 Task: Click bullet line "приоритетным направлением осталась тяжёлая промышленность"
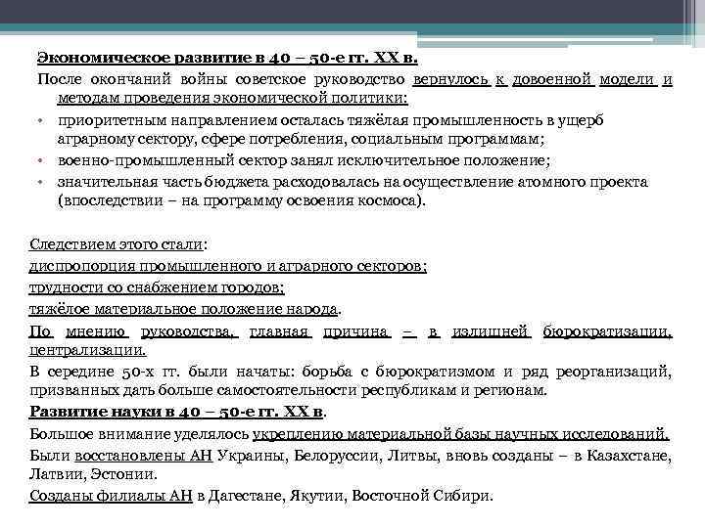click(331, 120)
